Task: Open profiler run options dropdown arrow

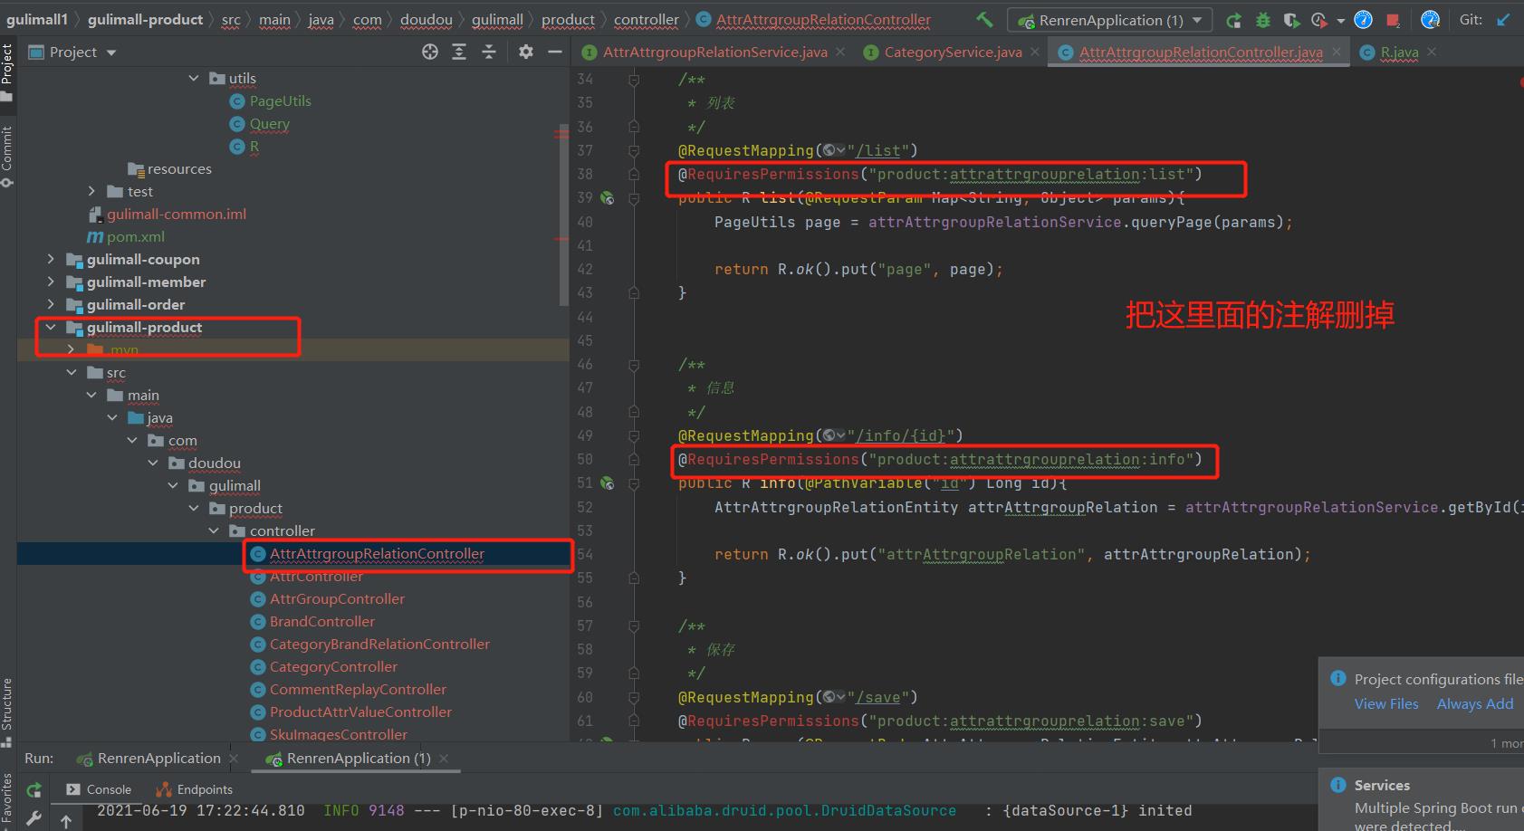Action: point(1341,21)
